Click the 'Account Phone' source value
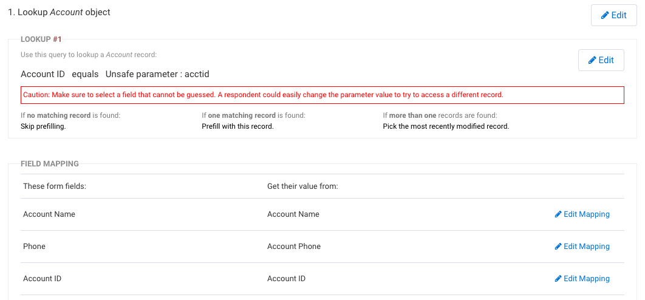The width and height of the screenshot is (645, 300). point(294,247)
